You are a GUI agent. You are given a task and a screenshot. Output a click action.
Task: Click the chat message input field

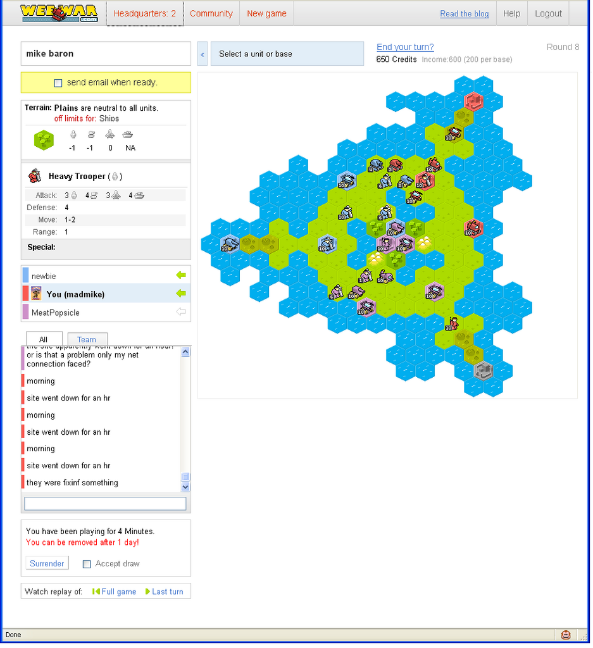[105, 504]
